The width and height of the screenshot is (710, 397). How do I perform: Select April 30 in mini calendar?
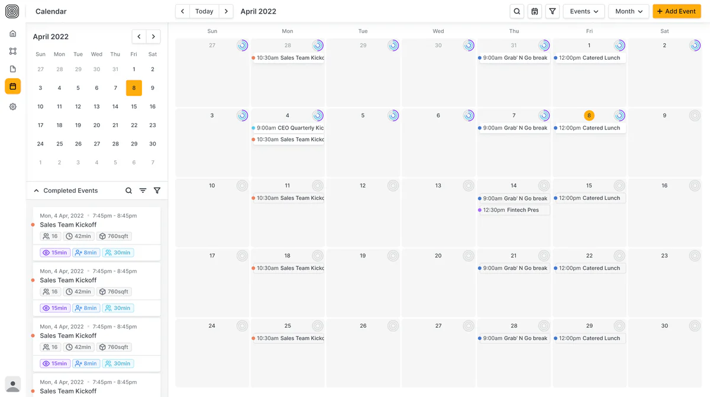(x=153, y=144)
